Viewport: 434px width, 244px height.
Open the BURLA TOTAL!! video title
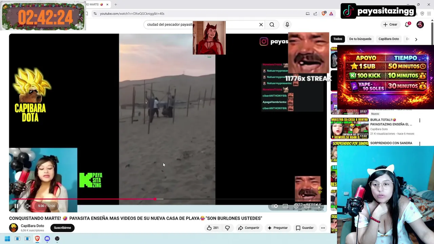pos(391,122)
